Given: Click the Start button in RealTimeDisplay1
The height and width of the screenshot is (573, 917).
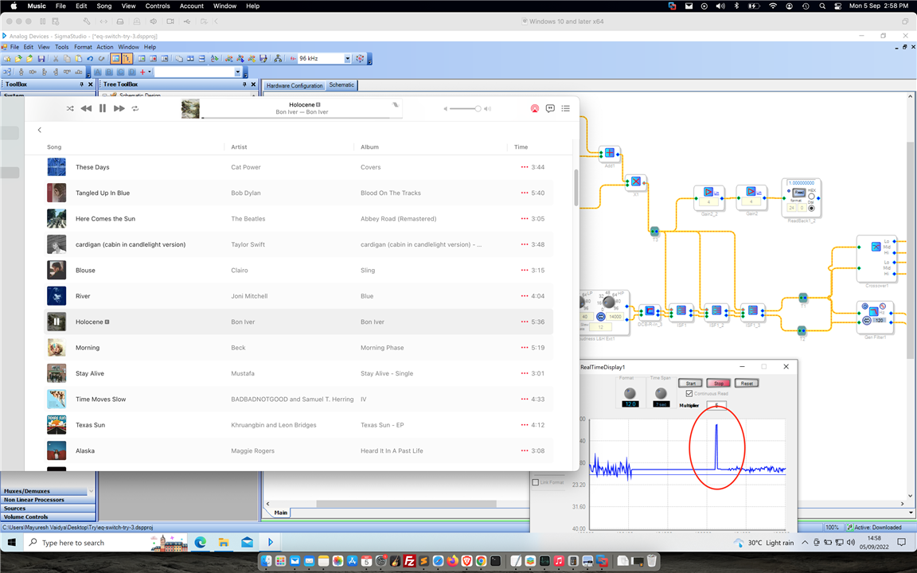Looking at the screenshot, I should [x=690, y=383].
